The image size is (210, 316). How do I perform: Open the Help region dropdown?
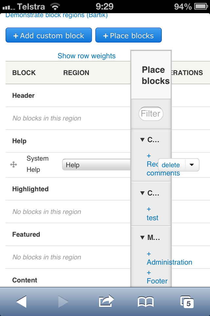click(x=96, y=165)
